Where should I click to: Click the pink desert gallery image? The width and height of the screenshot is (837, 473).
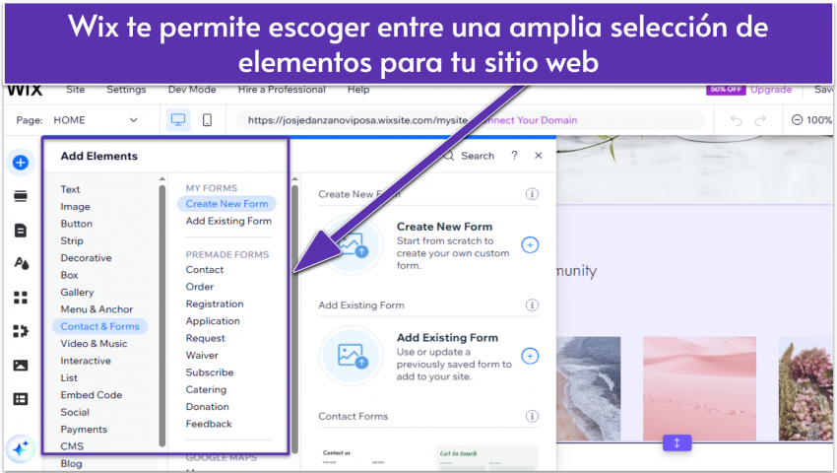tap(699, 388)
